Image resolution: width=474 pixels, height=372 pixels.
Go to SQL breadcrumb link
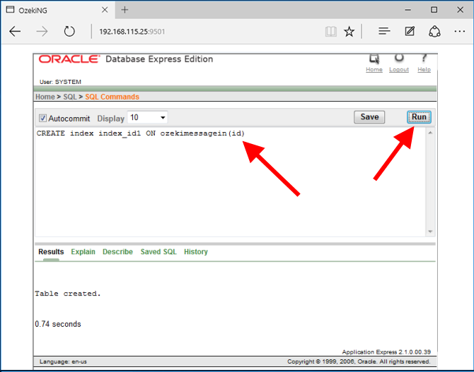click(70, 97)
